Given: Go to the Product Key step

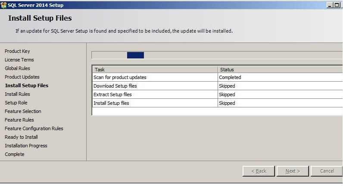Looking at the screenshot, I should (17, 51).
